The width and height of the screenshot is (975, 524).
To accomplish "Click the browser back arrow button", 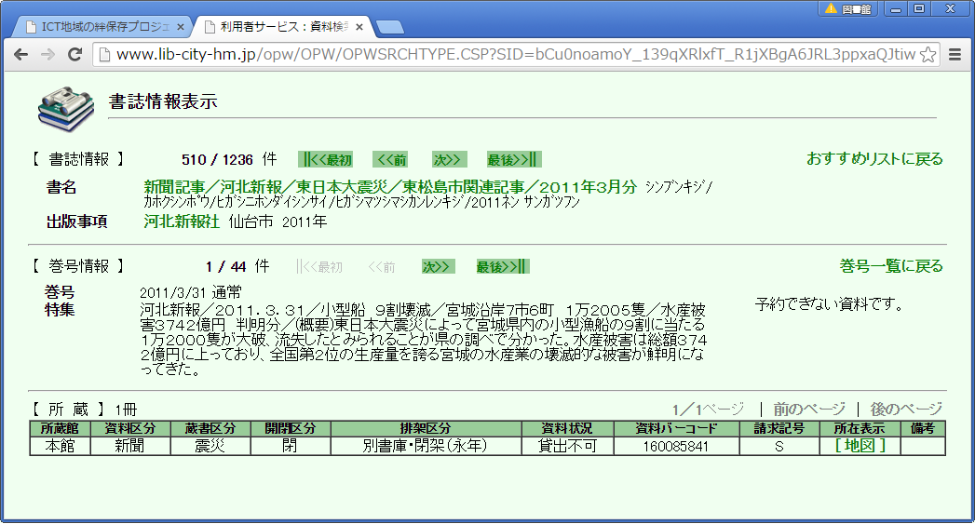I will 20,55.
